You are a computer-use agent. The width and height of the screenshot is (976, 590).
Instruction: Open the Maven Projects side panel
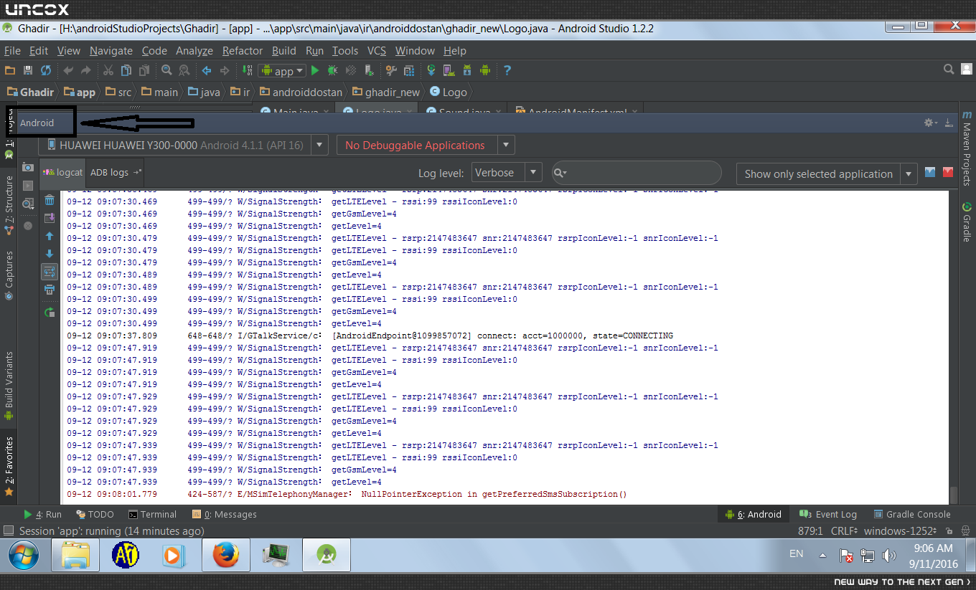(967, 148)
